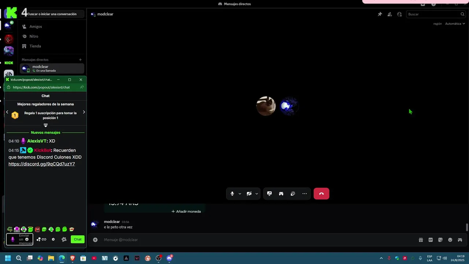Click Añadir moneda link
The image size is (469, 264).
pos(186,211)
